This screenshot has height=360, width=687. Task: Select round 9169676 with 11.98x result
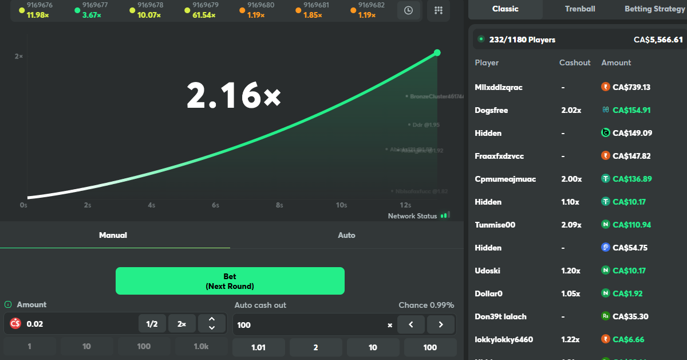(x=36, y=10)
